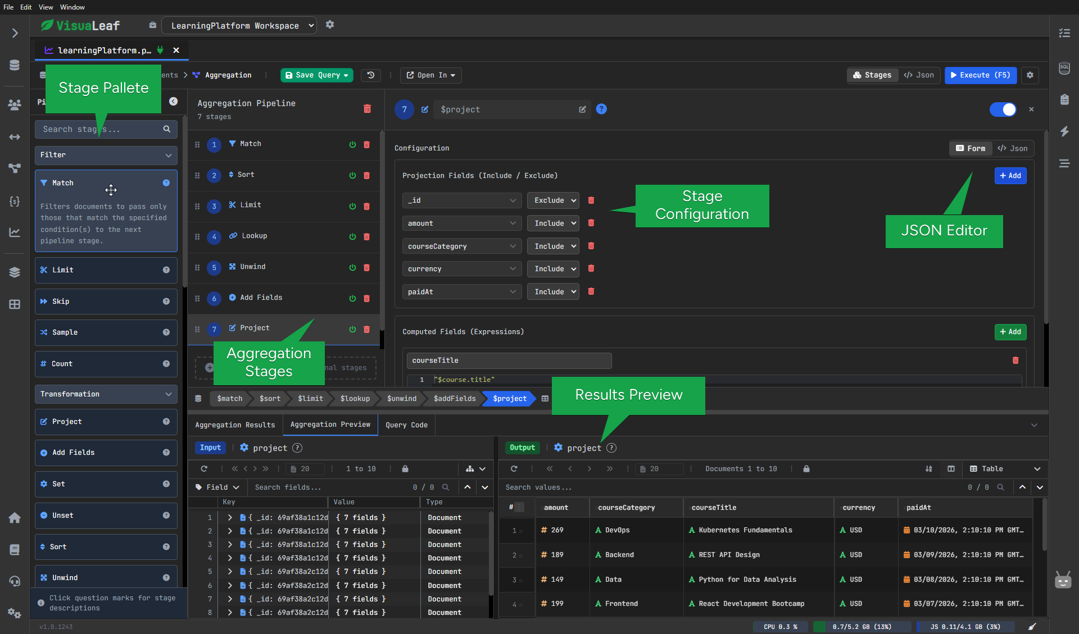Toggle the output pane lock icon
The image size is (1079, 634).
point(806,469)
